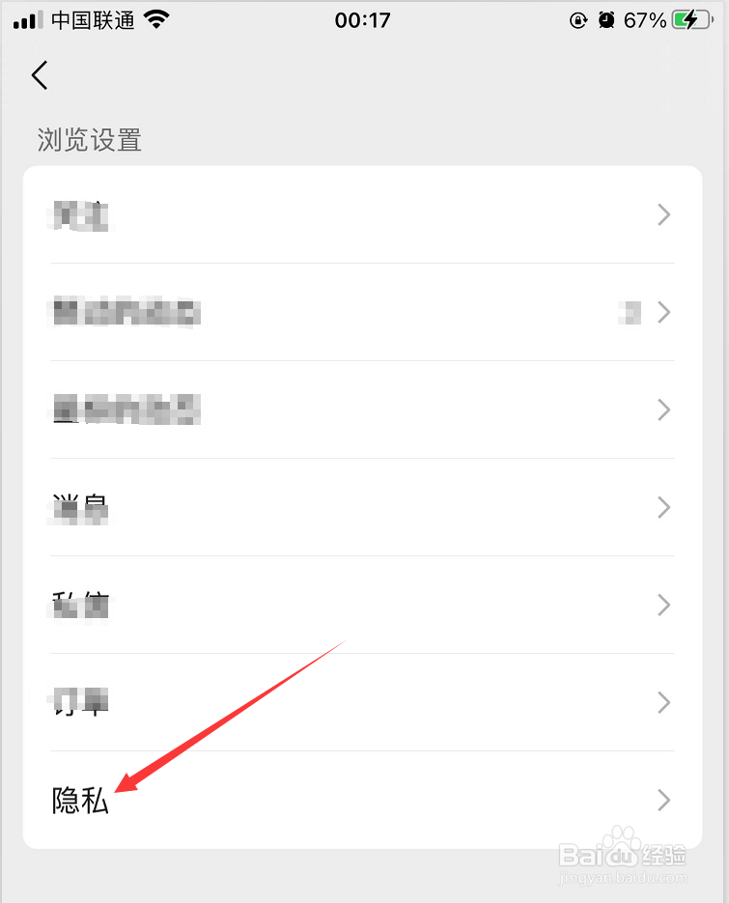729x903 pixels.
Task: Tap the chevron on the 订单 row
Action: tap(664, 702)
